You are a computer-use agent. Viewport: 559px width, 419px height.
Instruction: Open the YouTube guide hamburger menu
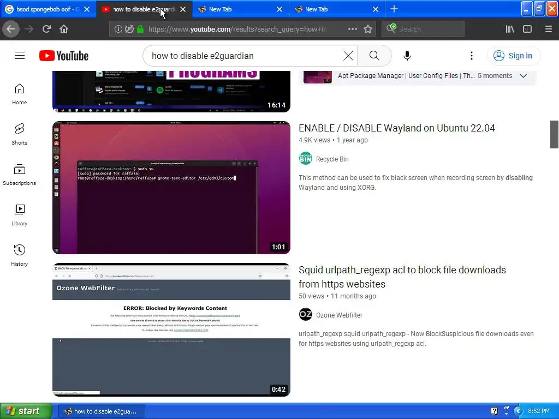(x=20, y=56)
